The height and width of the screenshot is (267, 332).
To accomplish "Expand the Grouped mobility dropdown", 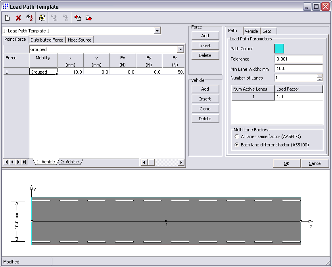I will (181, 49).
